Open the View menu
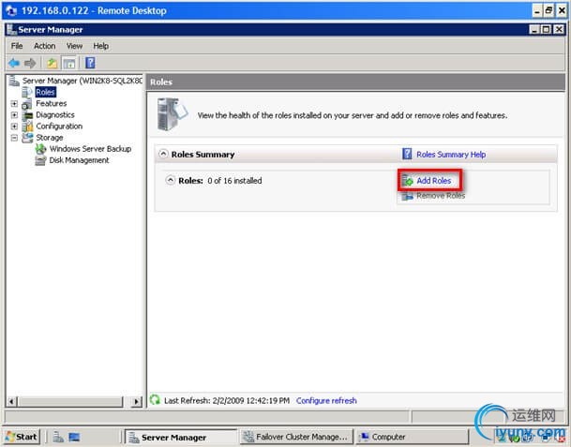The image size is (571, 447). pyautogui.click(x=74, y=46)
